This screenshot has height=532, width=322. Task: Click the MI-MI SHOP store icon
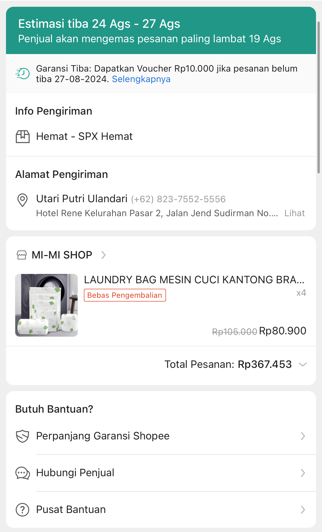point(22,255)
